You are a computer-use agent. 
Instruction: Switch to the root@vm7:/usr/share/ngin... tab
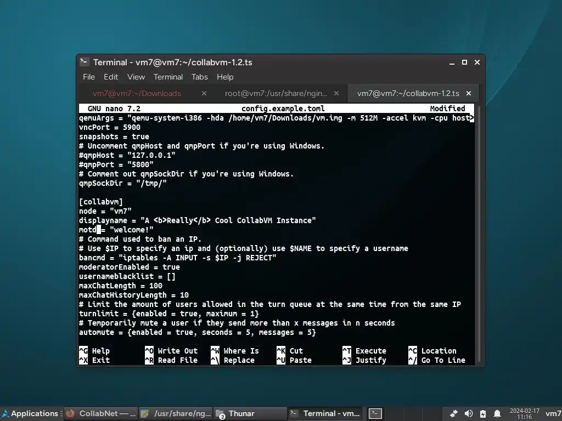[x=276, y=93]
